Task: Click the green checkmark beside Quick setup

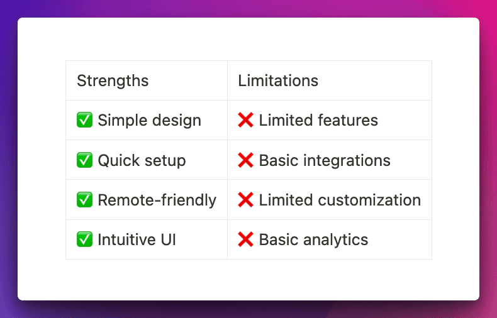Action: [84, 160]
